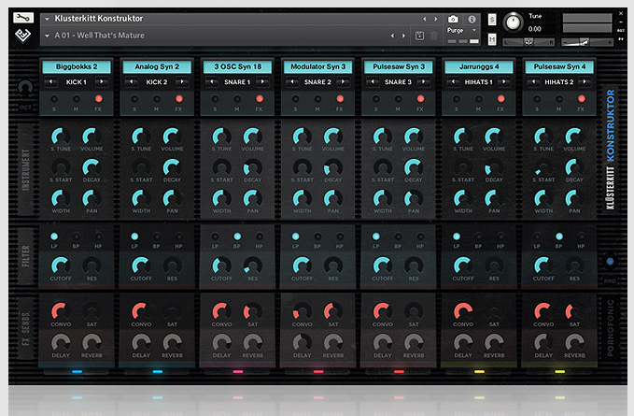Click the CONVO send knob on HIHATS 2
Image resolution: width=634 pixels, height=416 pixels.
(x=543, y=311)
